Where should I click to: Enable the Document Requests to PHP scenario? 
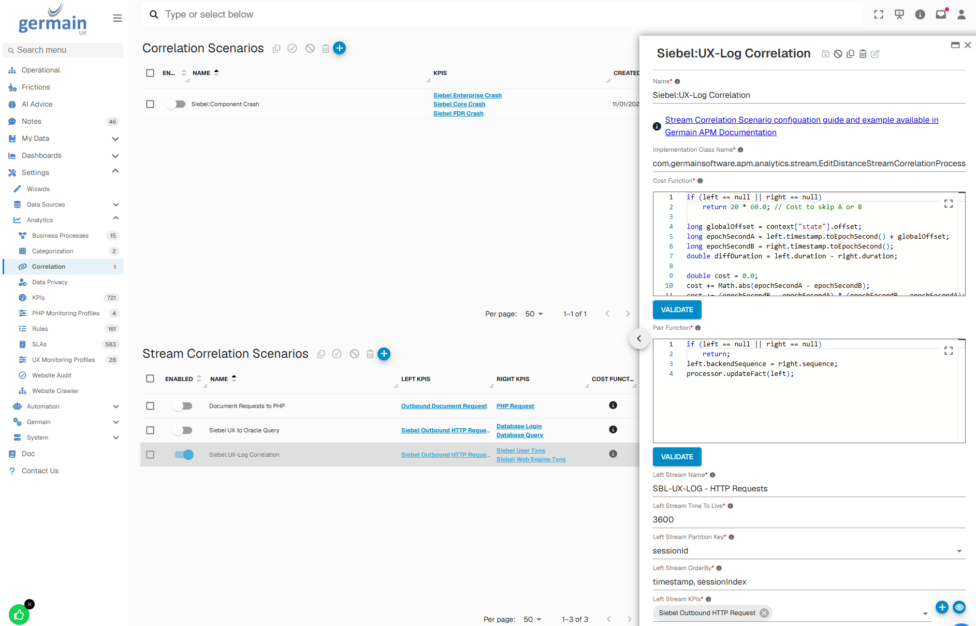pos(183,406)
